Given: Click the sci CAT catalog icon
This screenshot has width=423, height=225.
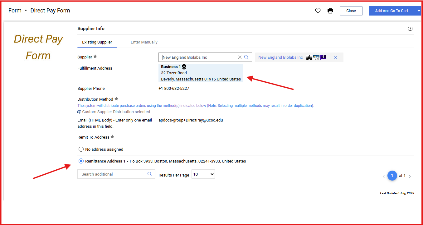Looking at the screenshot, I should 316,57.
